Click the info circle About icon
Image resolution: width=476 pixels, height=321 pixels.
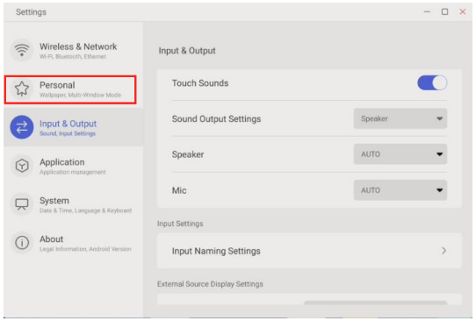point(22,243)
